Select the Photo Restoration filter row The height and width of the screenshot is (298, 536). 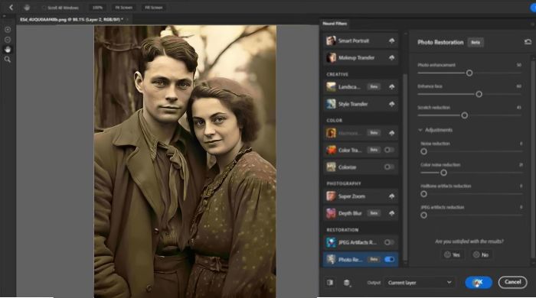coord(361,260)
